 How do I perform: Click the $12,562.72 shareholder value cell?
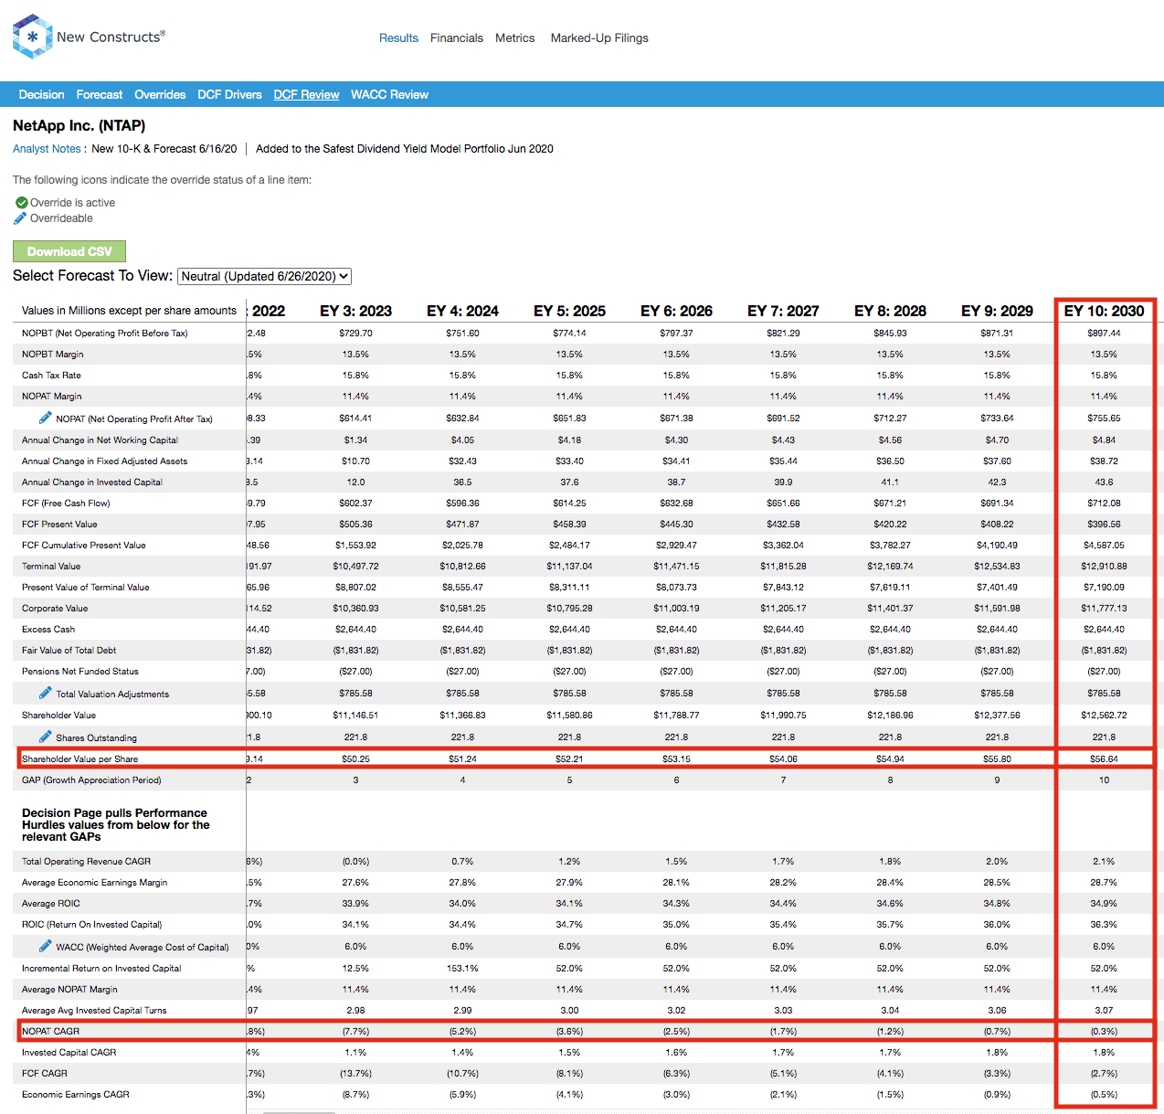[x=1104, y=716]
